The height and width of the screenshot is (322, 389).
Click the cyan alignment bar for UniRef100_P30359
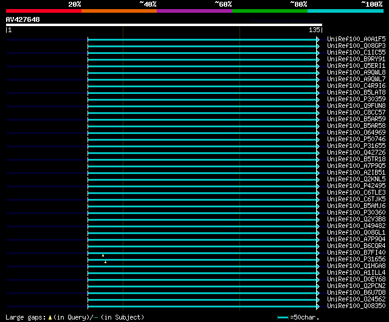[202, 99]
